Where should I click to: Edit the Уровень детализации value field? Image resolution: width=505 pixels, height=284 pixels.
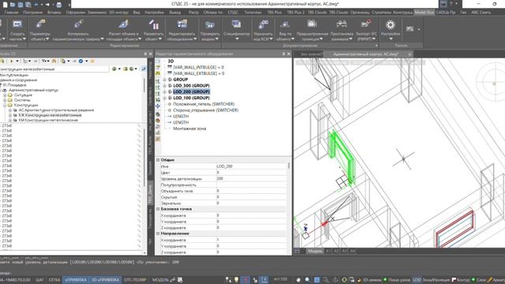(251, 179)
